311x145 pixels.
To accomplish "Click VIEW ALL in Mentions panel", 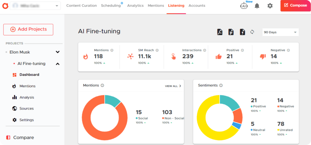I will click(x=173, y=86).
